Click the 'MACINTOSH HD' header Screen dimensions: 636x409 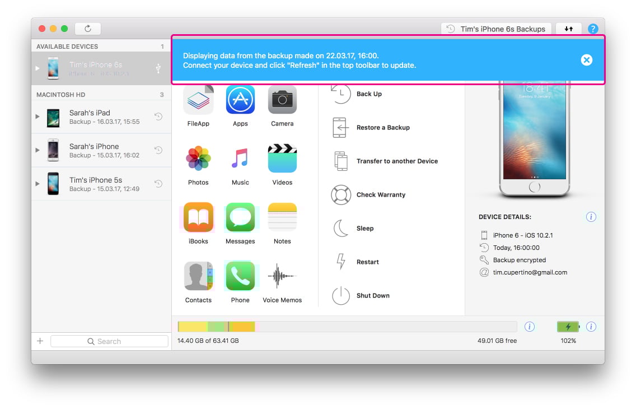[x=61, y=95]
